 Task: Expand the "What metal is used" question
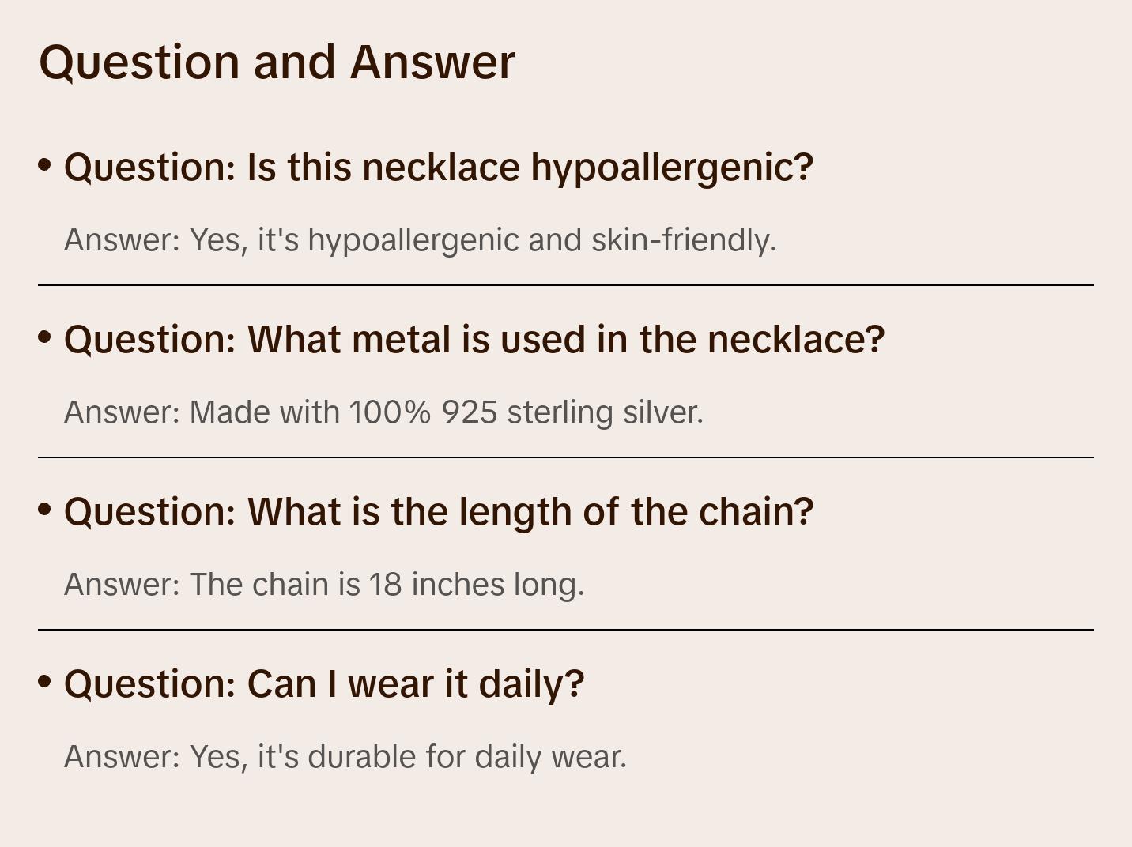coord(474,340)
